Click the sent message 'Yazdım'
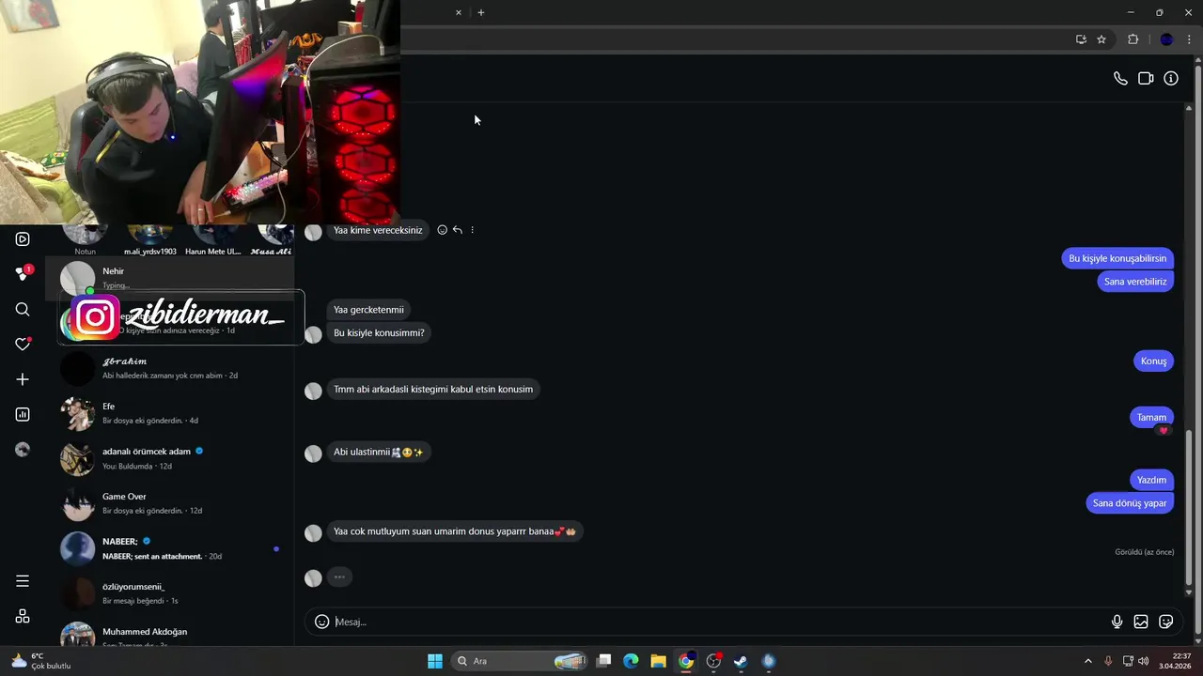Image resolution: width=1203 pixels, height=676 pixels. [1151, 480]
